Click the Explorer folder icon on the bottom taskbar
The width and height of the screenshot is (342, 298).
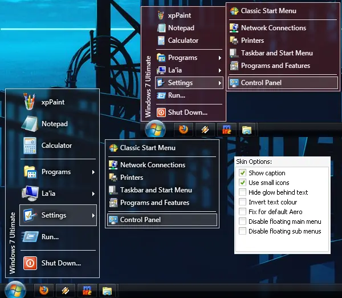pyautogui.click(x=107, y=291)
